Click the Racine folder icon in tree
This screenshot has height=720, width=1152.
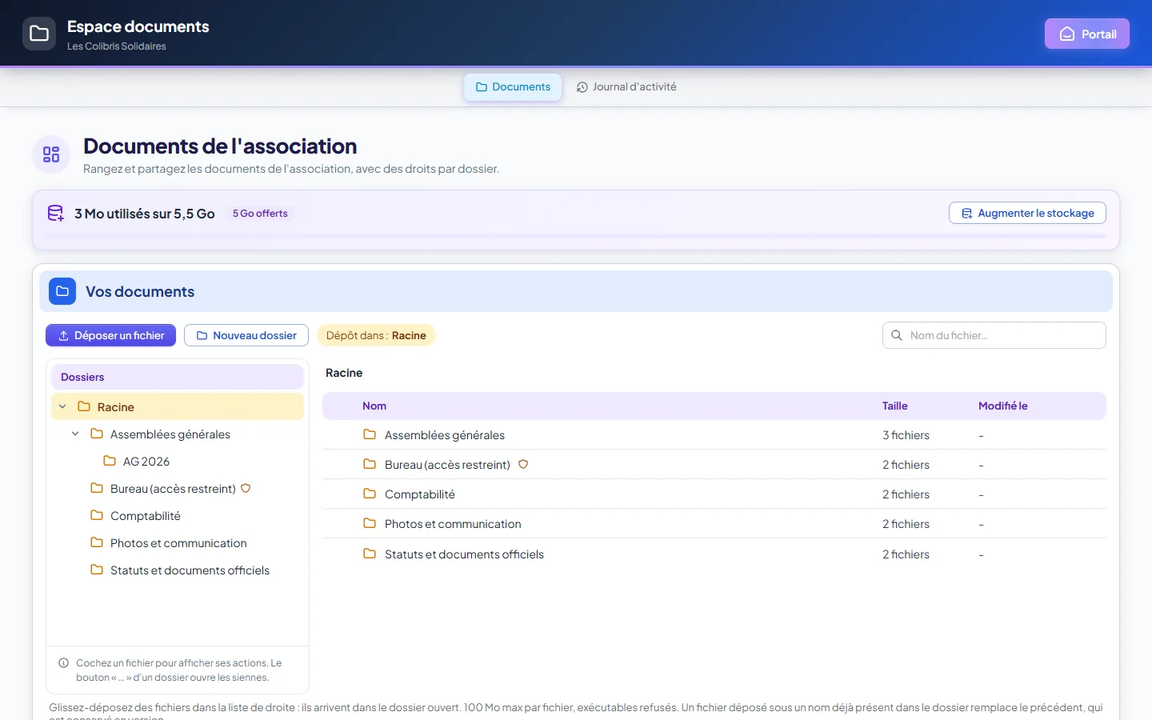(84, 406)
